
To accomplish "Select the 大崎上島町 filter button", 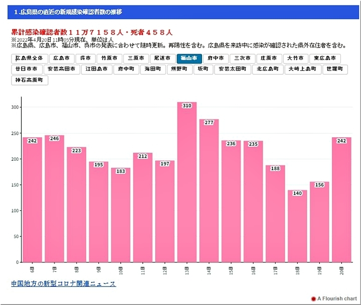I will 302,69.
